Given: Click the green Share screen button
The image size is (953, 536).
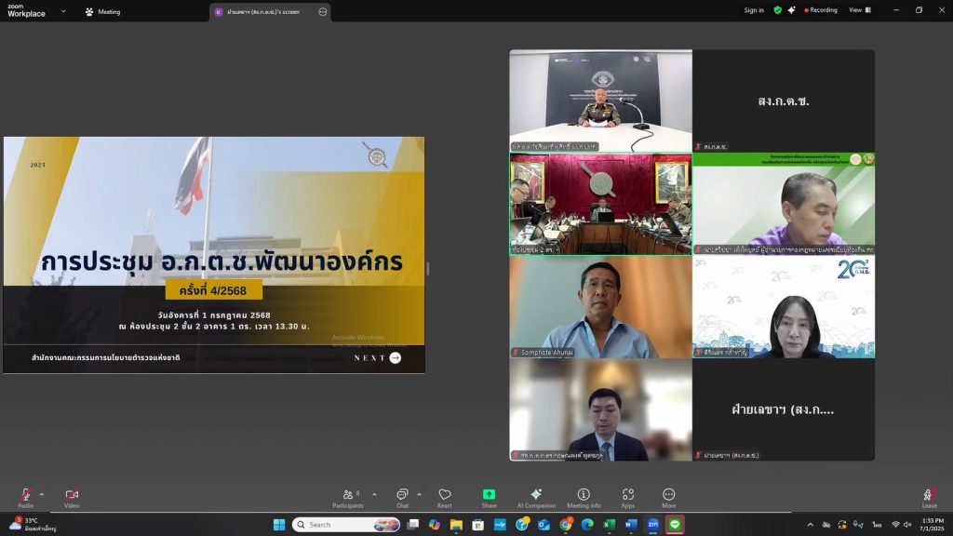Looking at the screenshot, I should (x=489, y=496).
